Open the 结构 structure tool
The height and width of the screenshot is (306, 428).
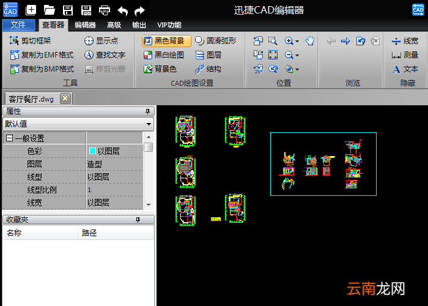[208, 69]
